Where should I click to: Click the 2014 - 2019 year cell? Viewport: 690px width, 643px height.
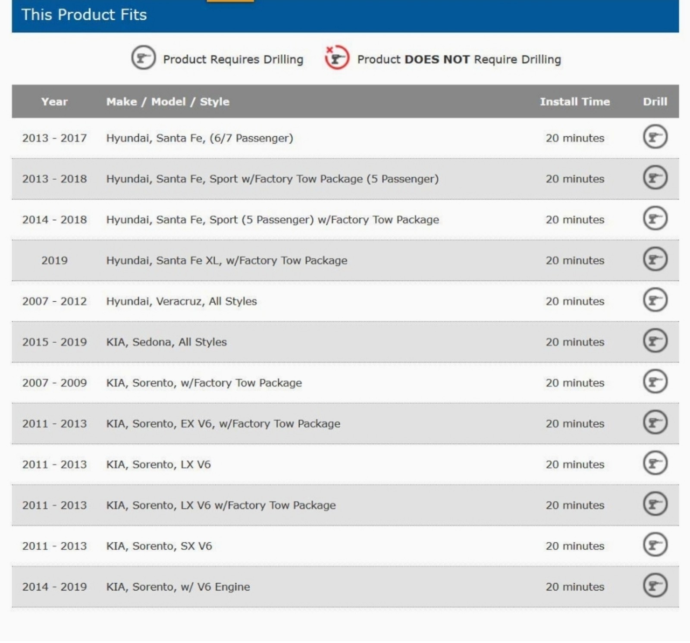54,587
